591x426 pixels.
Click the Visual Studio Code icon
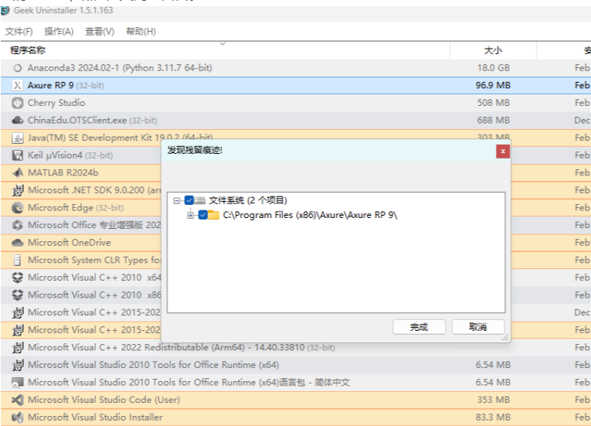(x=17, y=400)
